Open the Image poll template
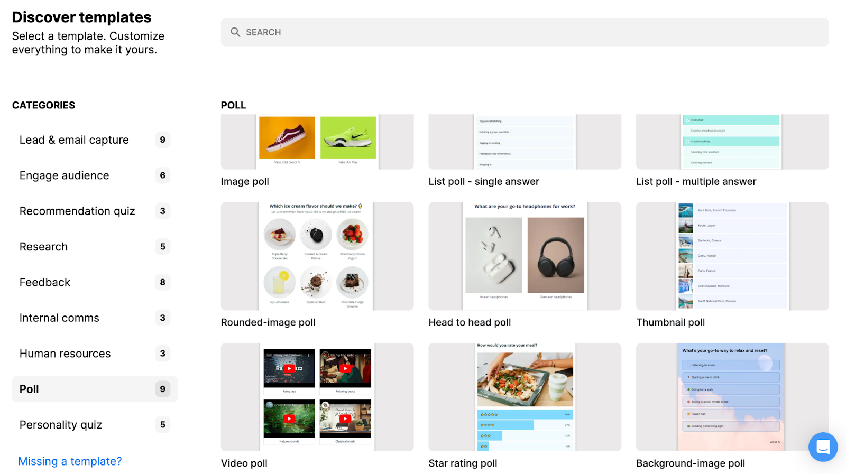Image resolution: width=846 pixels, height=474 pixels. coord(317,142)
